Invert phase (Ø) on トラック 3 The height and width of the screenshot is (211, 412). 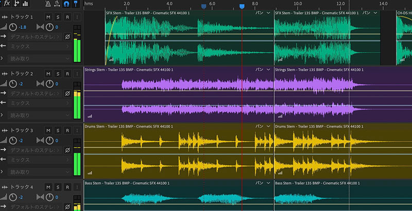67,150
